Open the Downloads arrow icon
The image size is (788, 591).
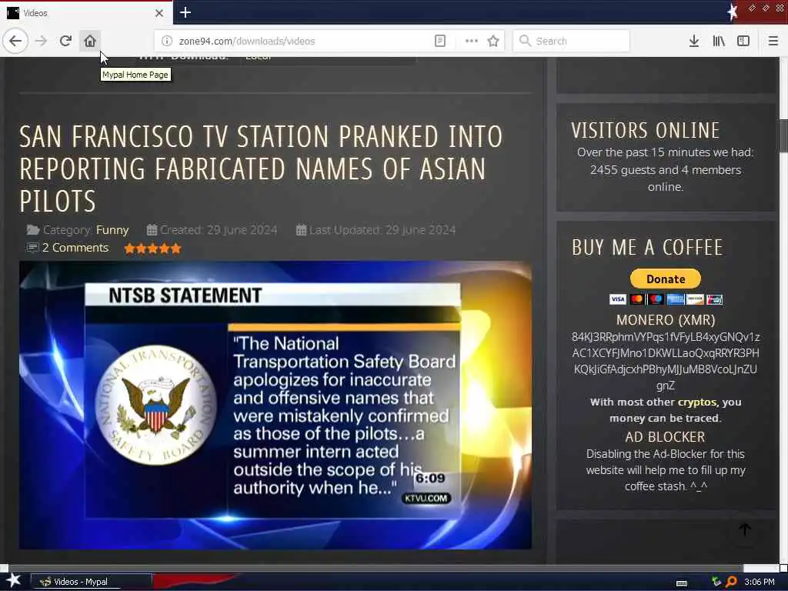click(694, 41)
